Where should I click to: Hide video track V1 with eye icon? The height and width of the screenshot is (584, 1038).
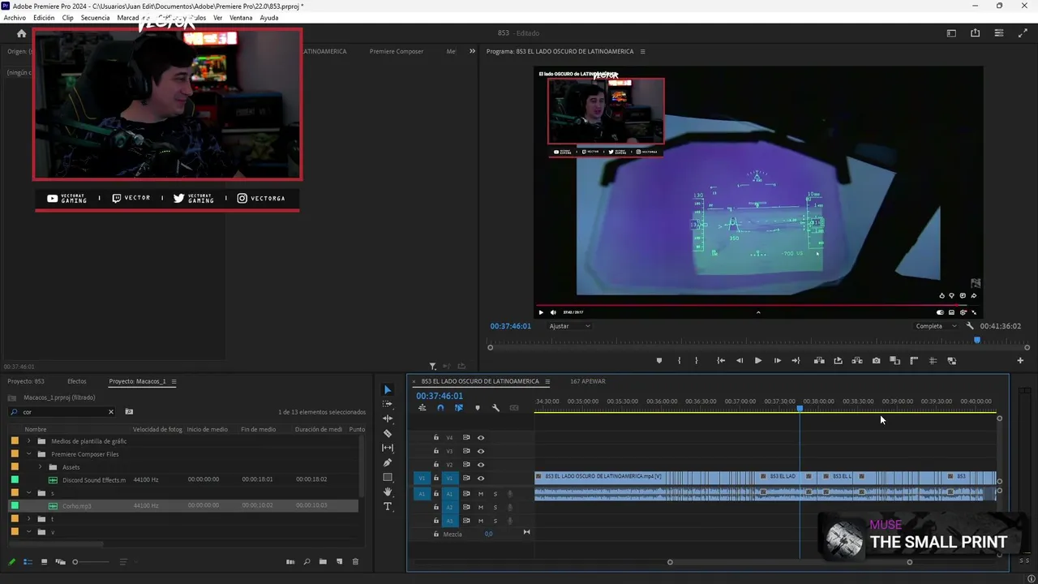click(x=481, y=479)
